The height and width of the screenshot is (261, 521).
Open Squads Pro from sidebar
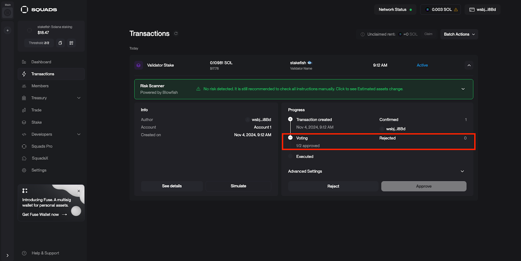click(51, 147)
